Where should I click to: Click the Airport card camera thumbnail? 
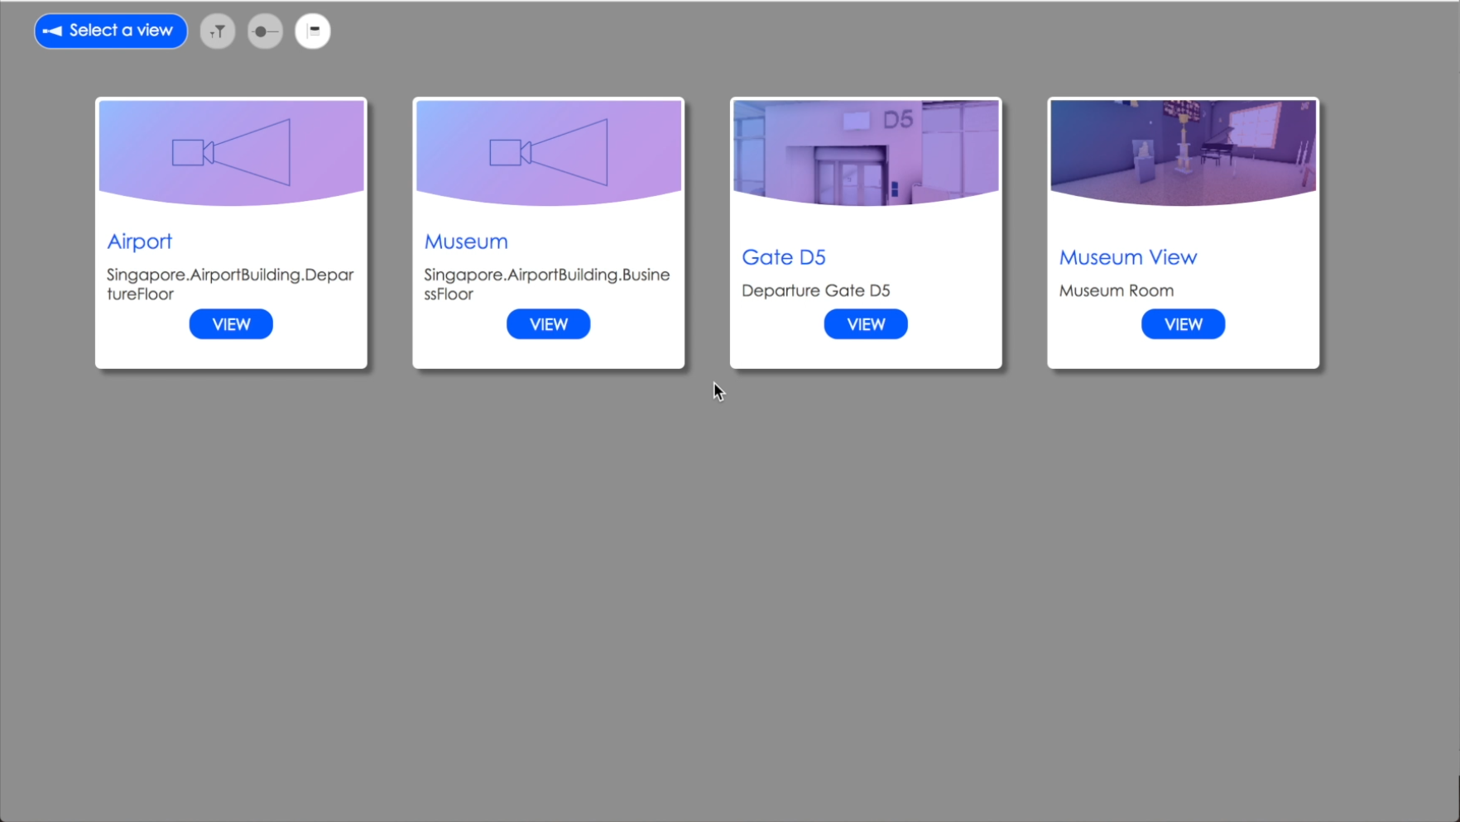[x=232, y=153]
